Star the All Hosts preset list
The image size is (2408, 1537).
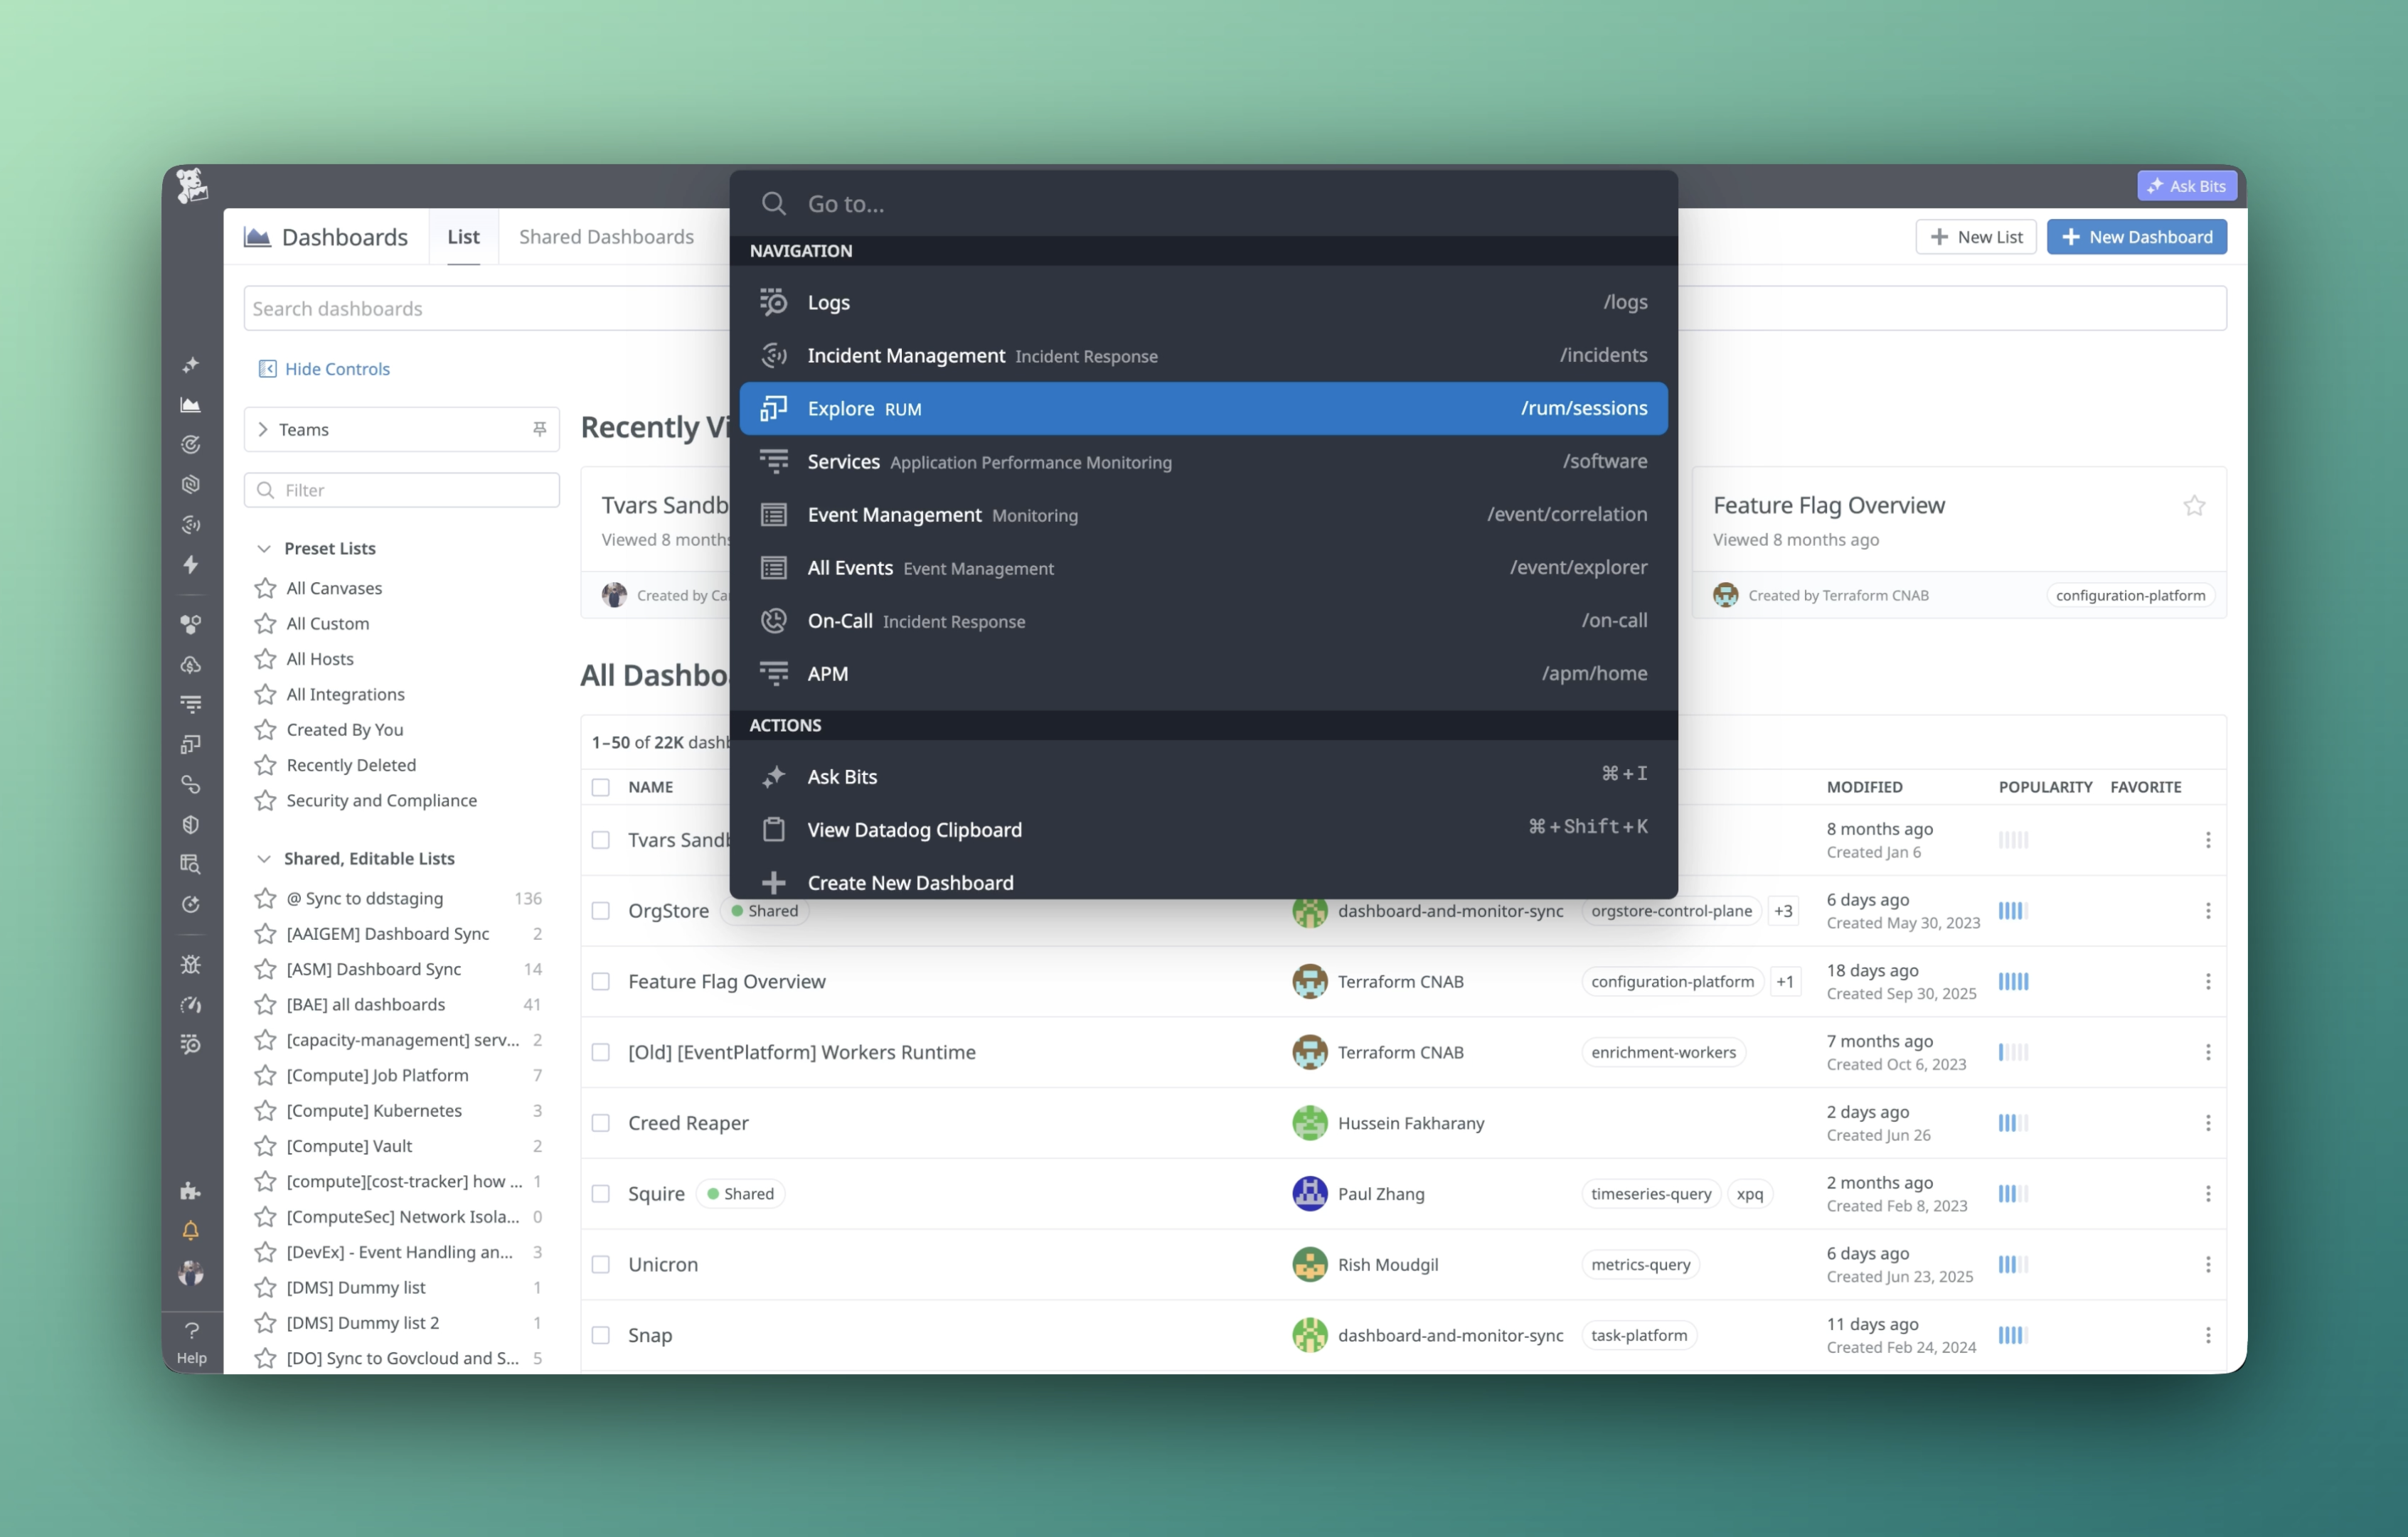tap(265, 658)
